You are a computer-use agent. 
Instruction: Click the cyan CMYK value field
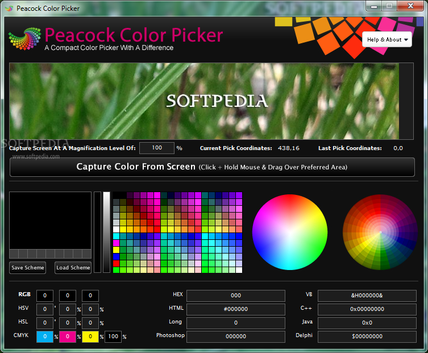pyautogui.click(x=45, y=337)
